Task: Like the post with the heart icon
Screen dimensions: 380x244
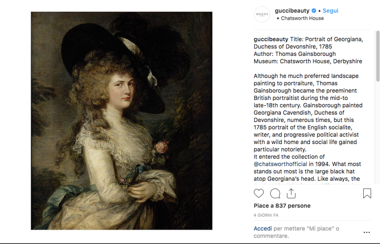Action: pos(259,194)
